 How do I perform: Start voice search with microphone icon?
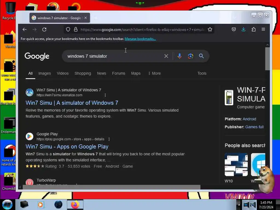click(x=179, y=56)
